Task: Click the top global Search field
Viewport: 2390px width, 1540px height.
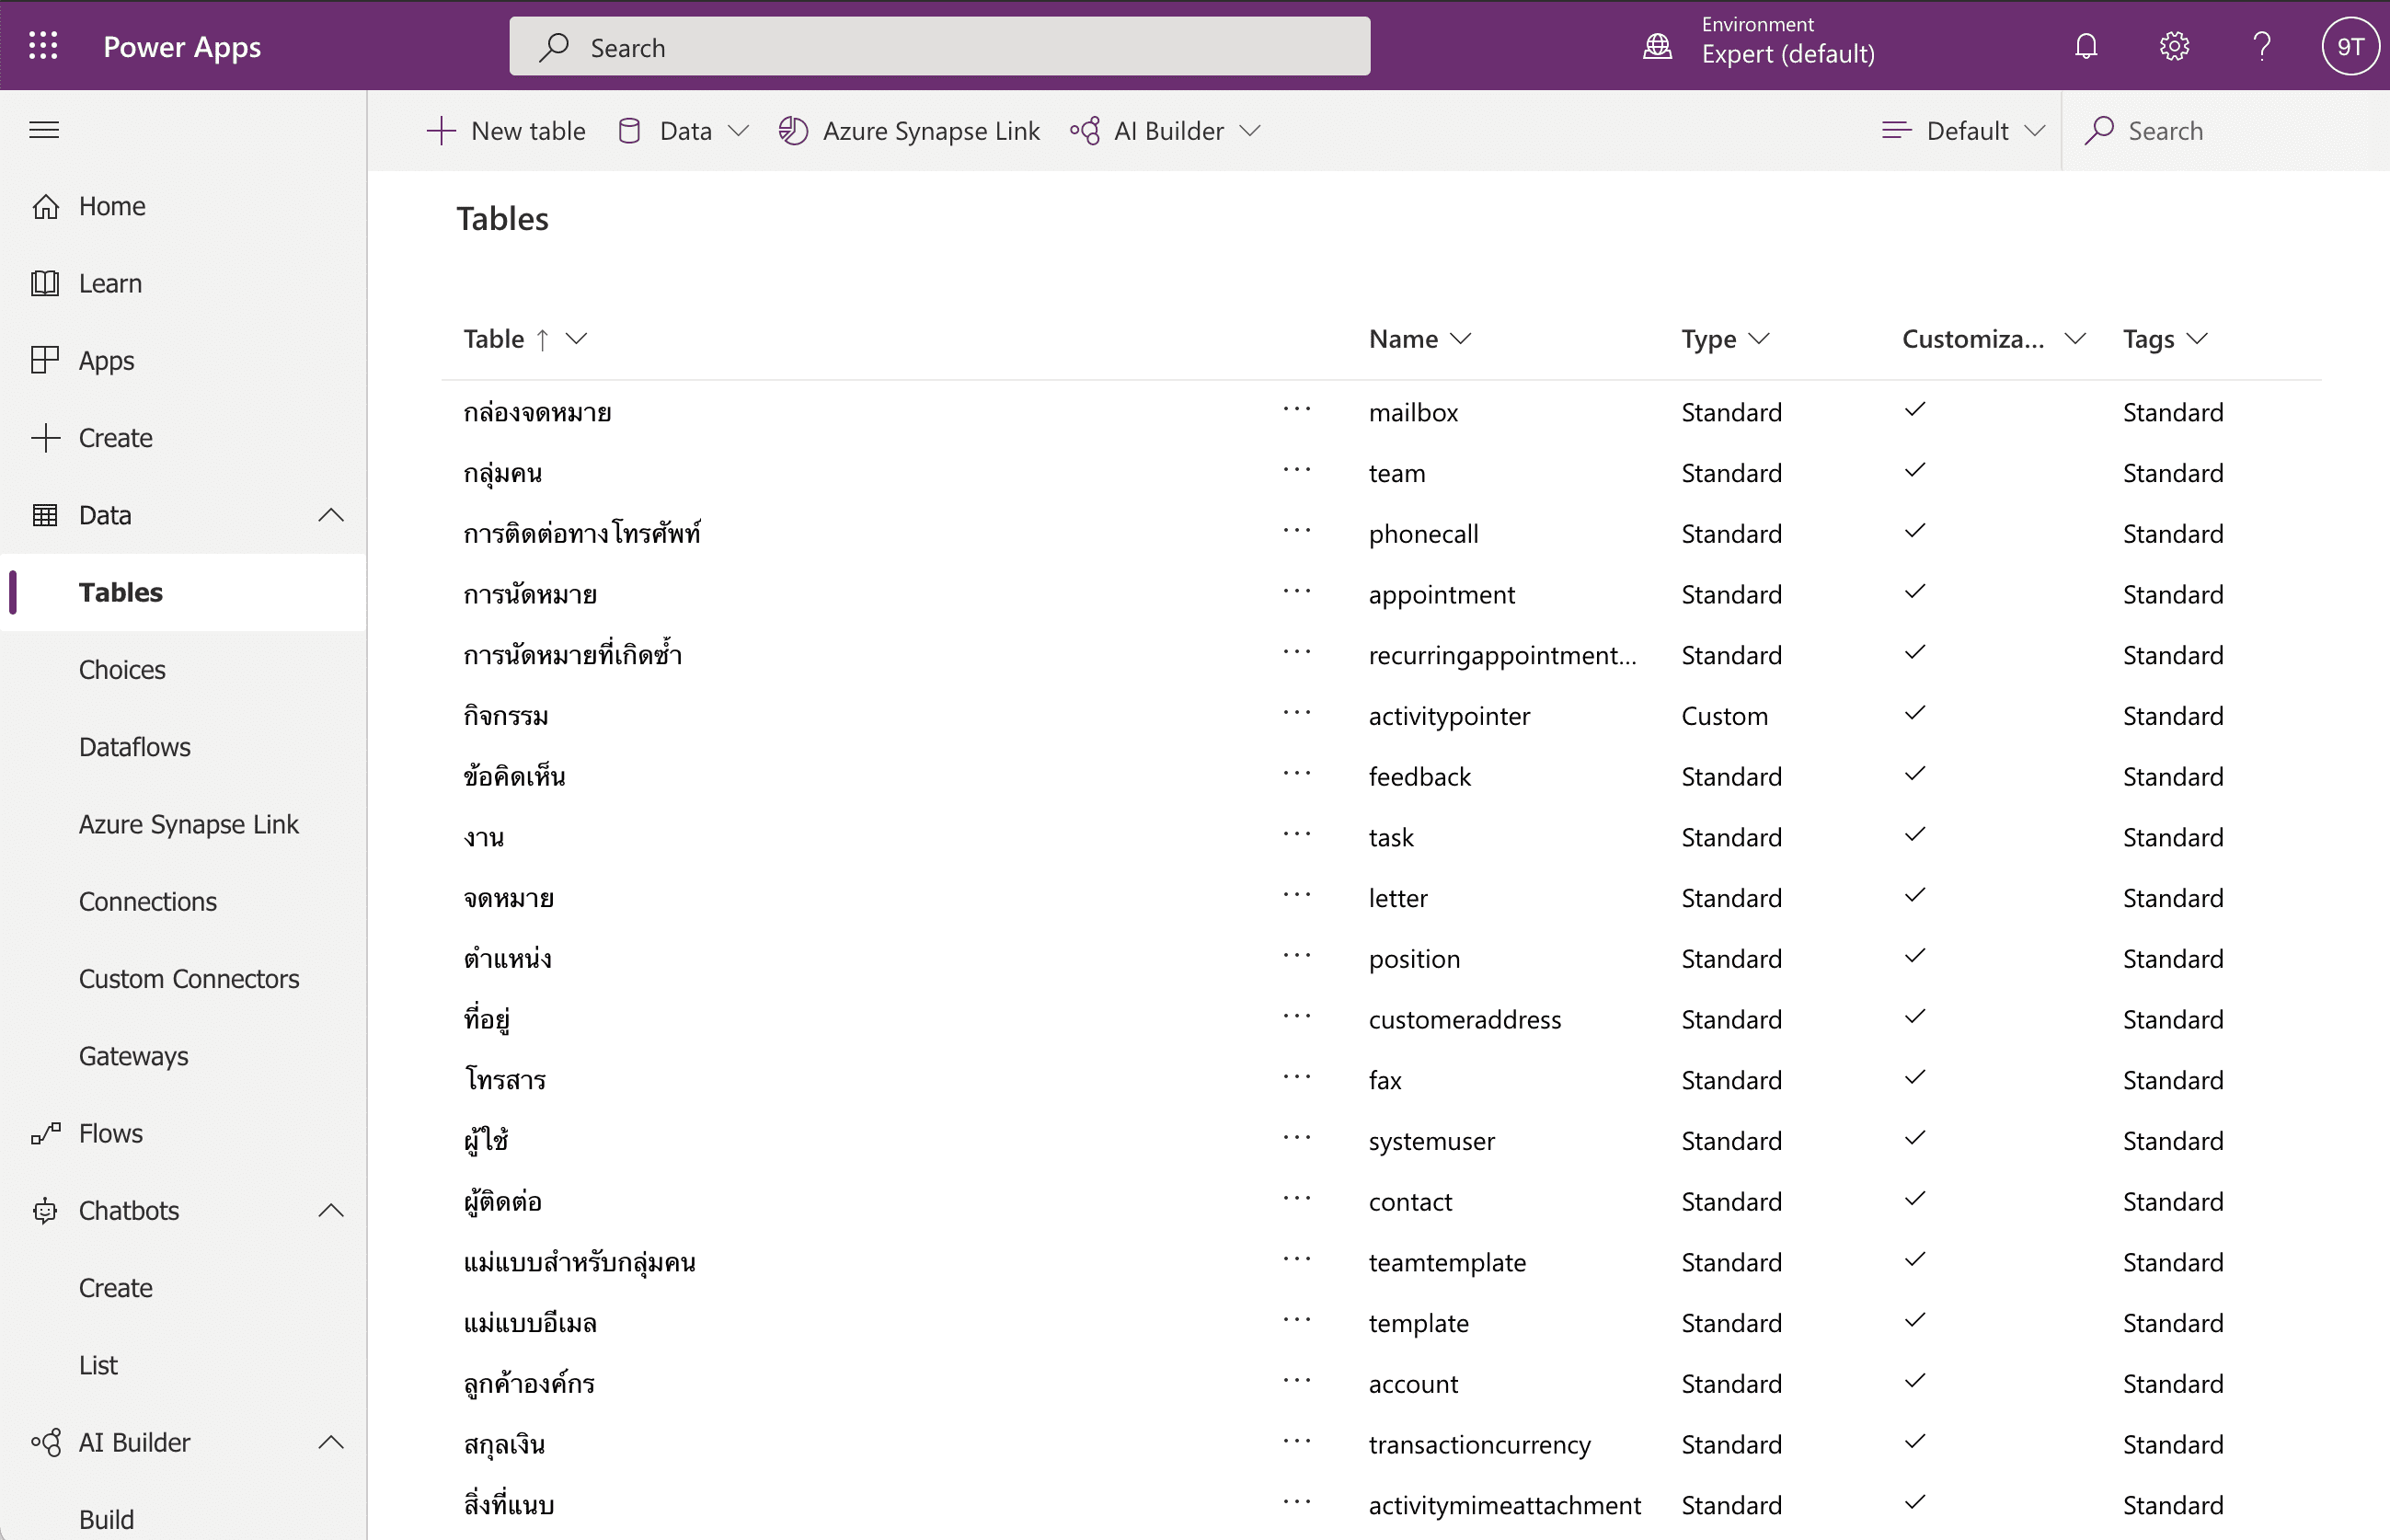Action: coord(939,47)
